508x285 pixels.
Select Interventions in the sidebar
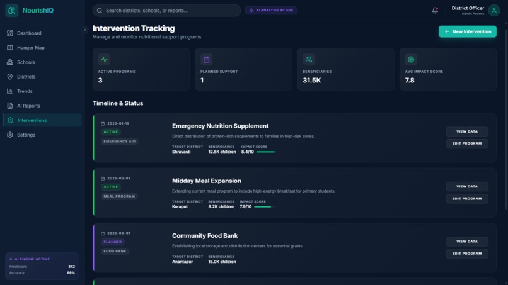(42, 120)
